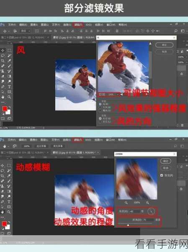Viewport: 188px width, 252px height.
Task: Select the Move tool in the Motion Blur screenshot
Action: (x=3, y=165)
